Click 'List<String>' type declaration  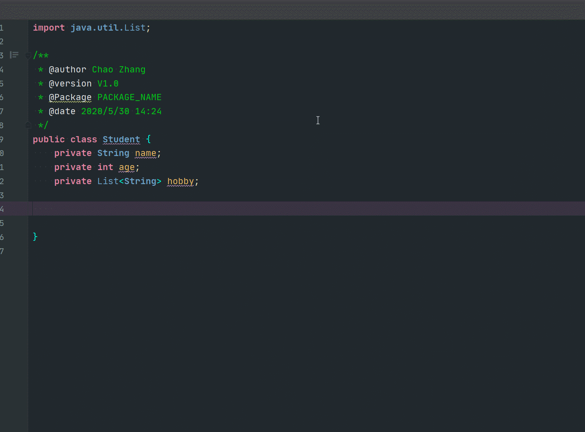coord(130,181)
